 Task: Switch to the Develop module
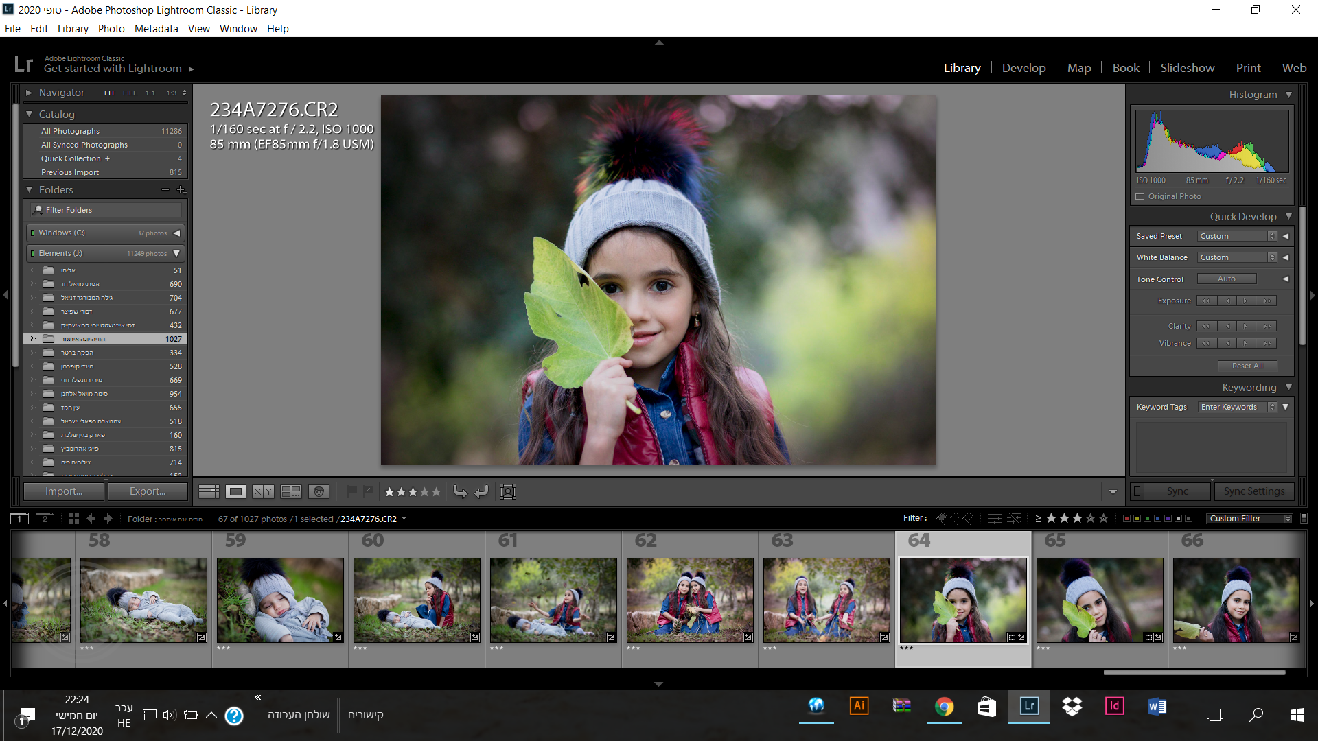(1024, 68)
